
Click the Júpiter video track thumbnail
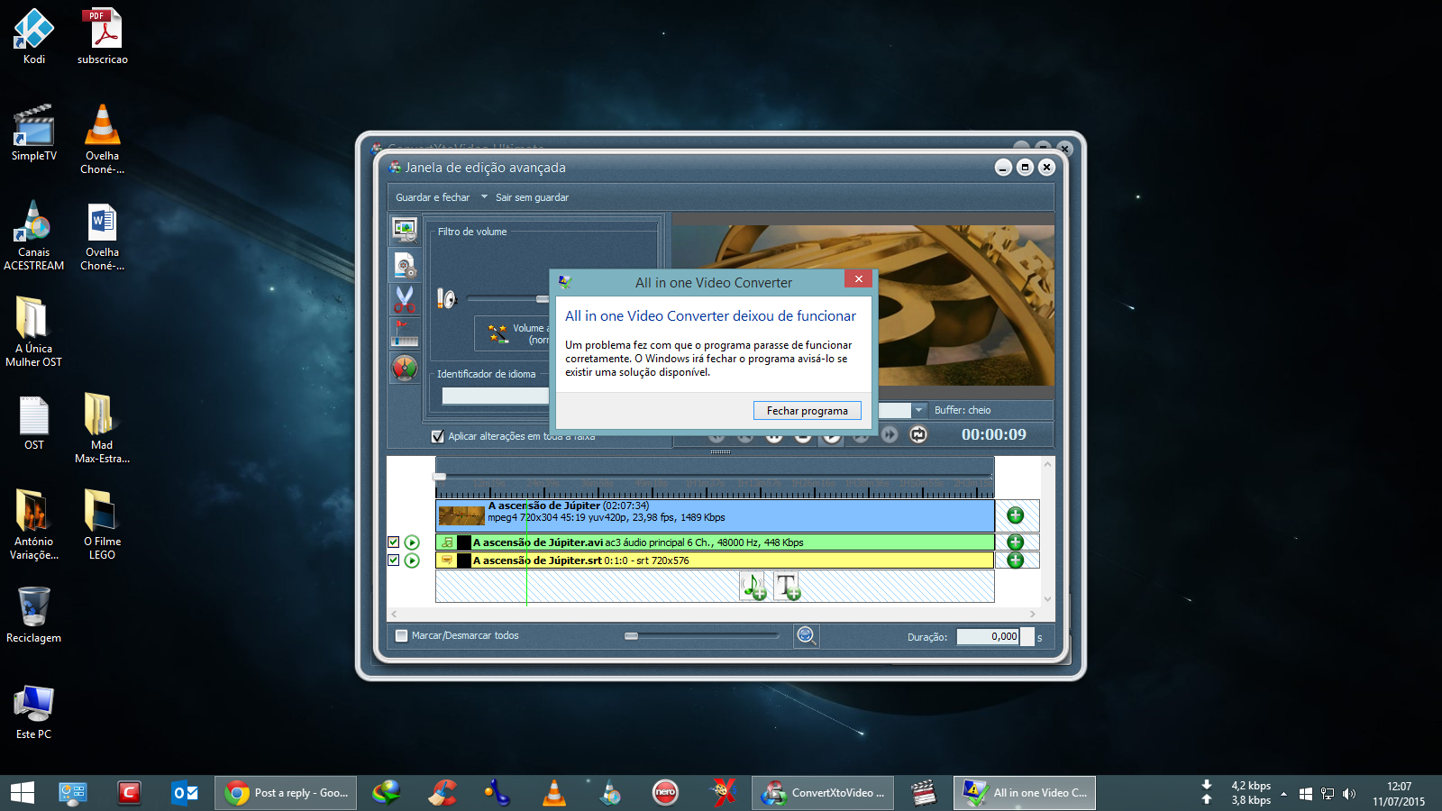point(461,515)
